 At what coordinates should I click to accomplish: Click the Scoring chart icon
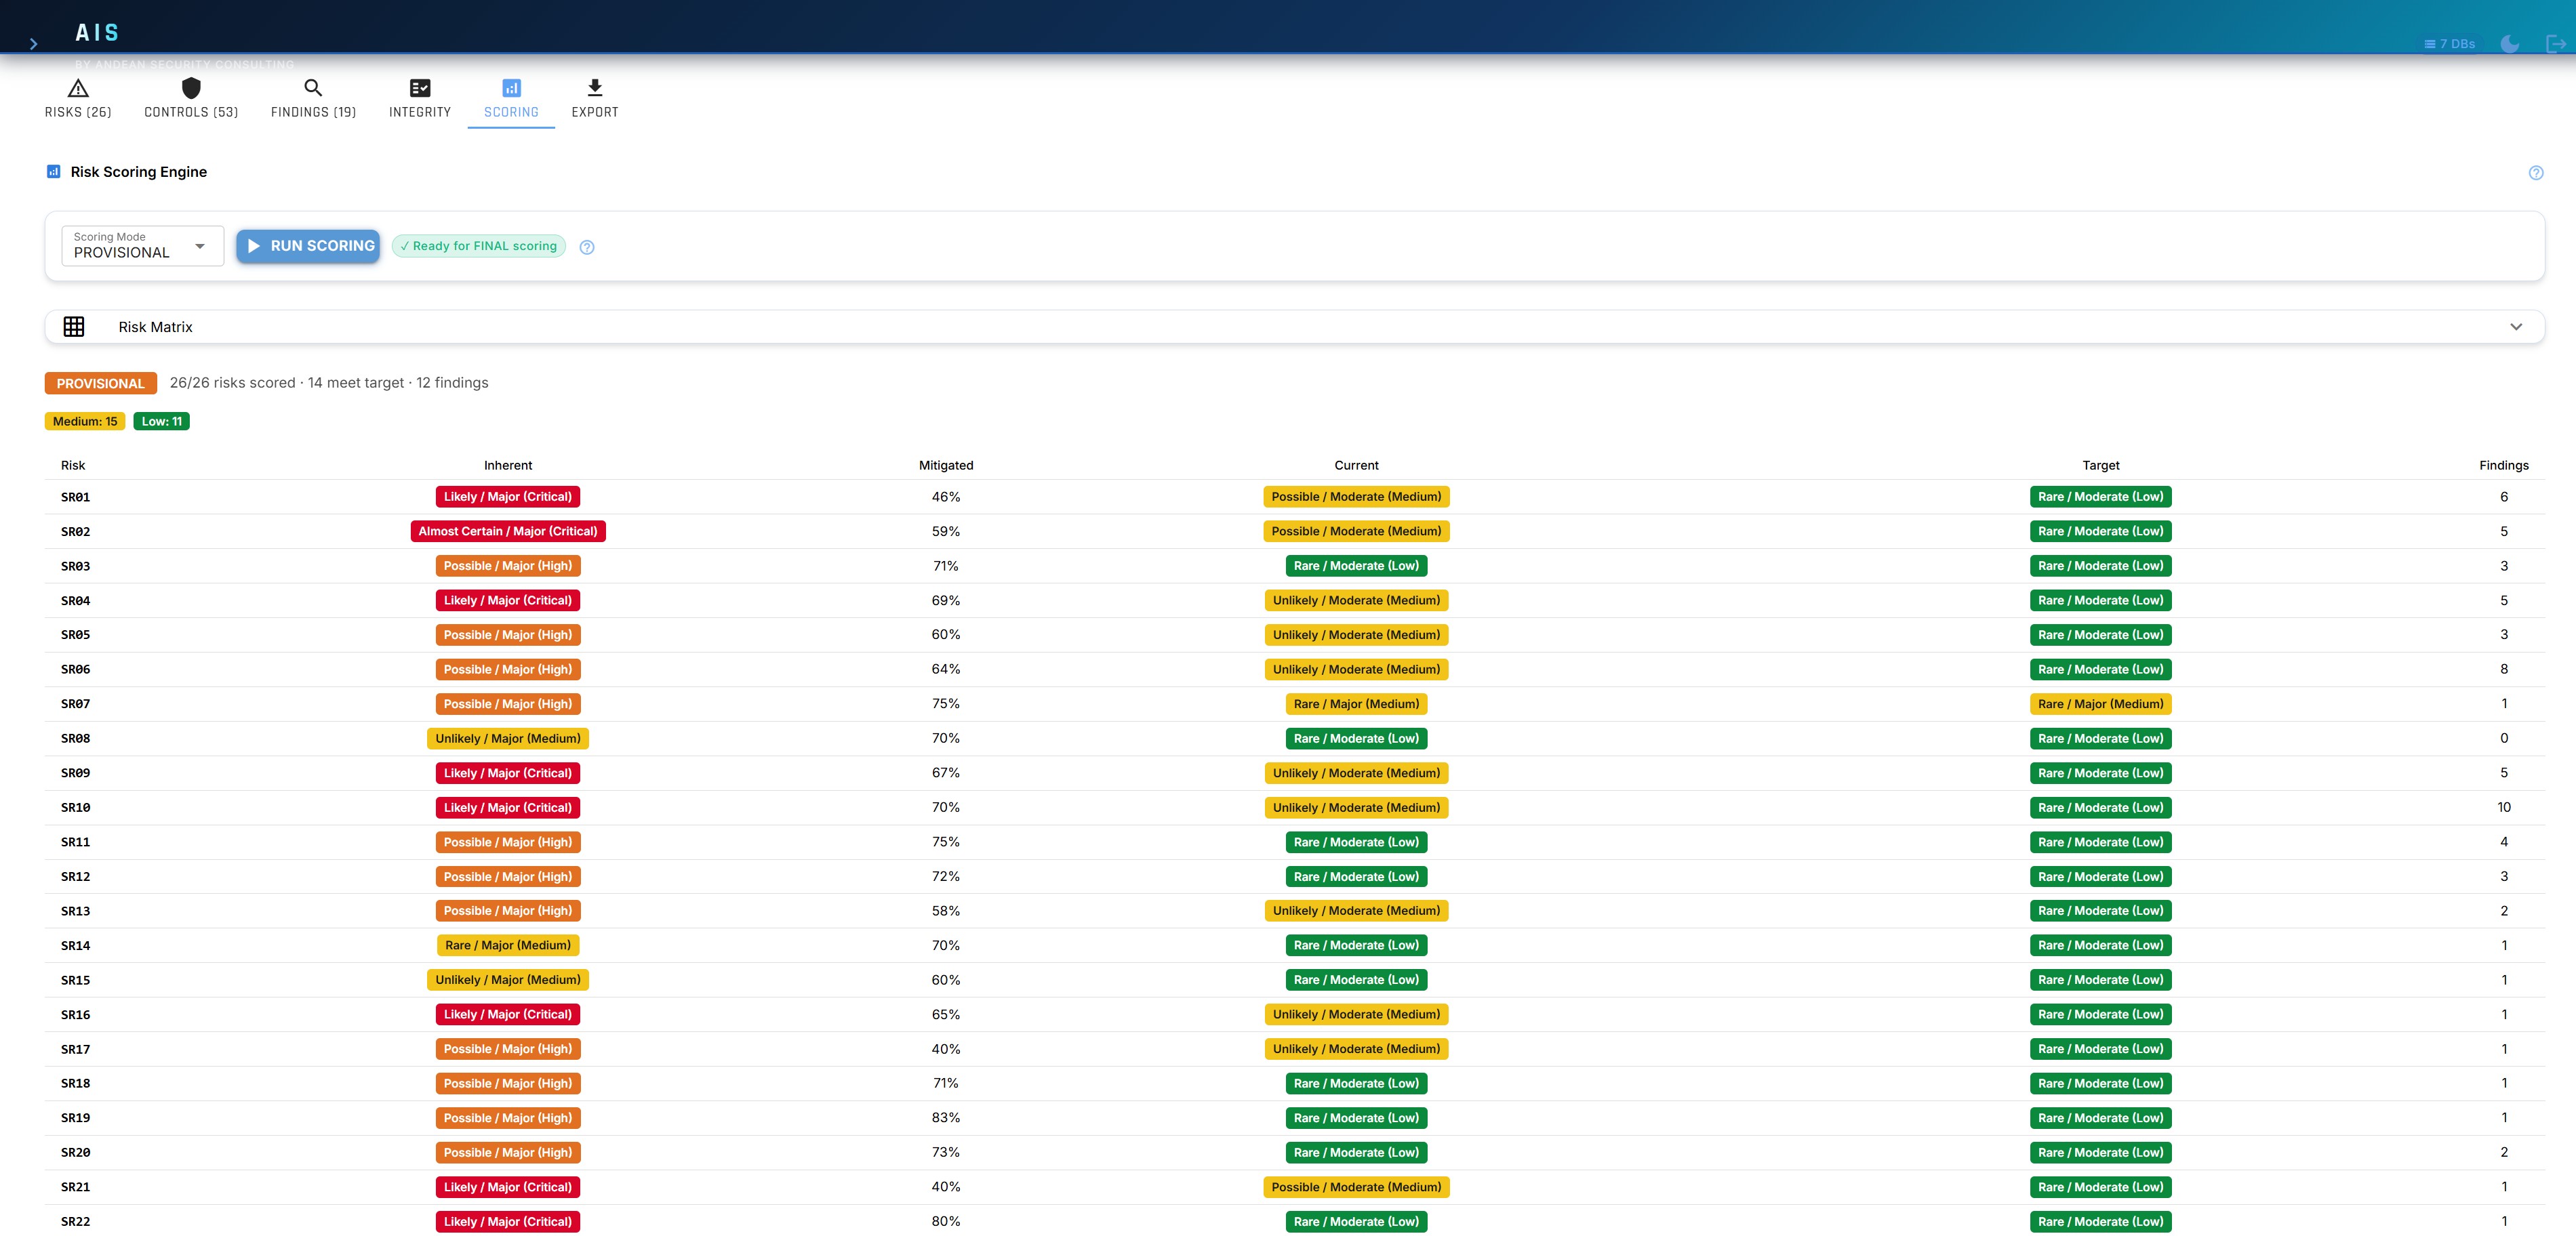pos(511,88)
